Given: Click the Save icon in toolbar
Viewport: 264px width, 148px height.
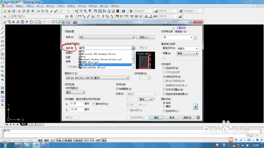Looking at the screenshot, I should [13, 11].
